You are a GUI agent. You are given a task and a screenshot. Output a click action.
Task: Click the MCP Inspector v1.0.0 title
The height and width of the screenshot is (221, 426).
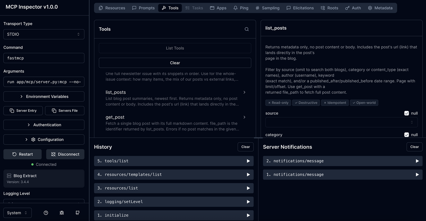pyautogui.click(x=32, y=7)
